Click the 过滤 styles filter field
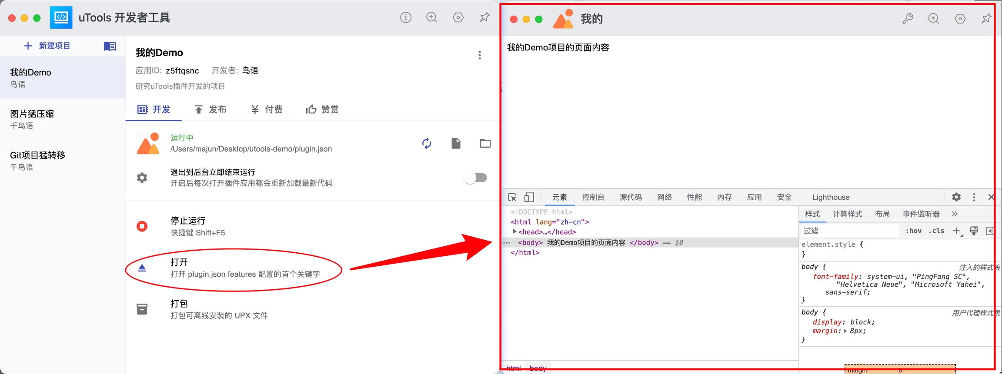1002x374 pixels. [848, 231]
